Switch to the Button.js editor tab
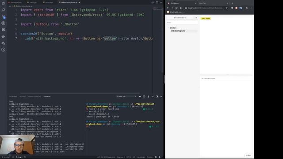The image size is (283, 159). (x=48, y=3)
